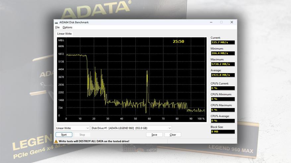
Task: Click the CPU% Current 0 % value
Action: click(223, 88)
